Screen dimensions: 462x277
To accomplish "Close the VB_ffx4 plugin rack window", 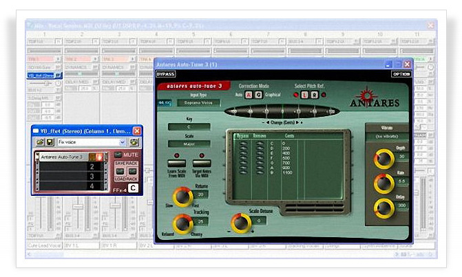I will [x=137, y=131].
